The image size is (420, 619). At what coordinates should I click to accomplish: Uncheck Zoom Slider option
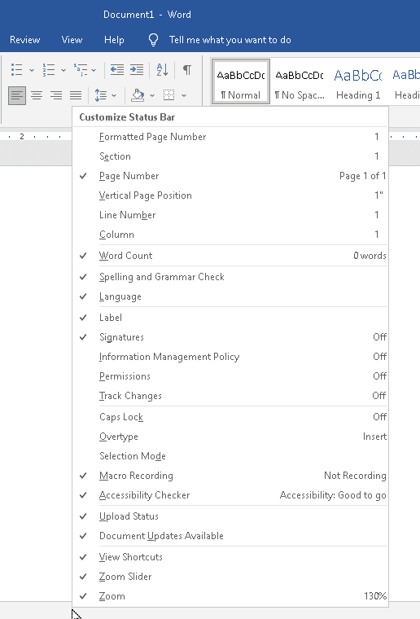(230, 577)
